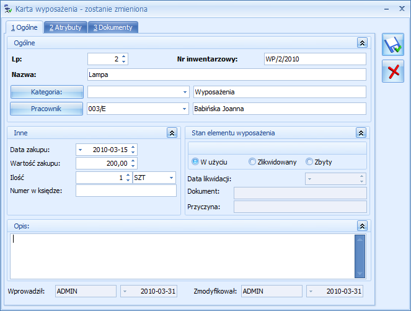Collapse the Stan elementu wyposażenia section
The width and height of the screenshot is (411, 311).
(x=361, y=133)
